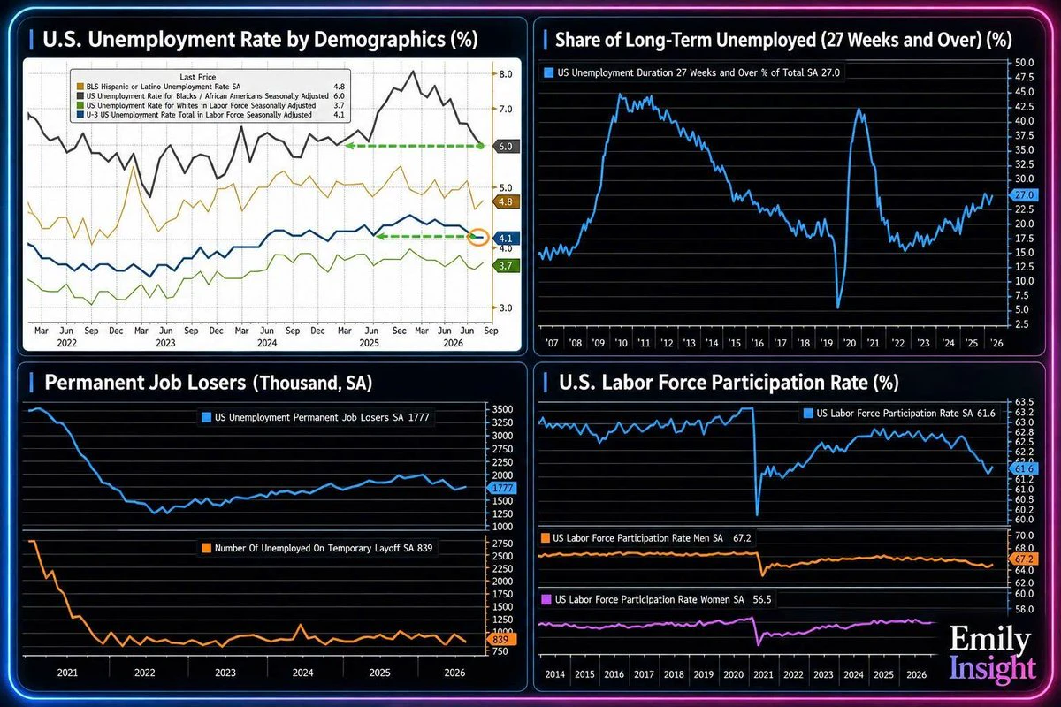Click the orange 67.2 value tag
The image size is (1061, 707).
pos(1026,560)
